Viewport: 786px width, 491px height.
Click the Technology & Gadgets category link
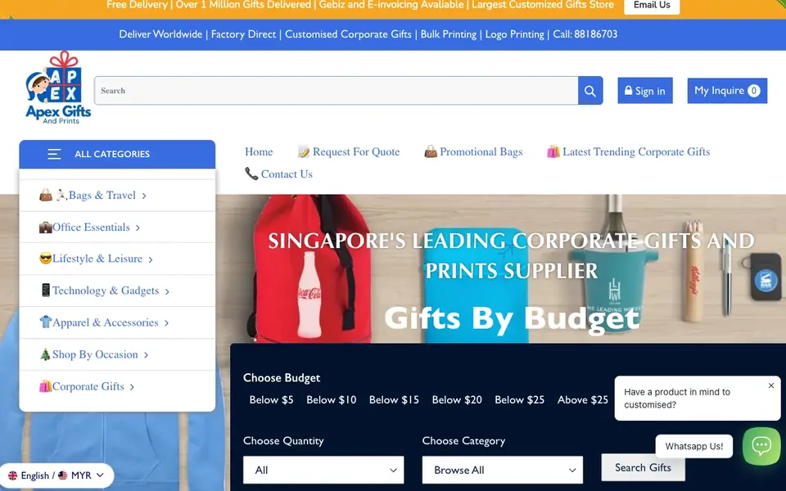[106, 291]
